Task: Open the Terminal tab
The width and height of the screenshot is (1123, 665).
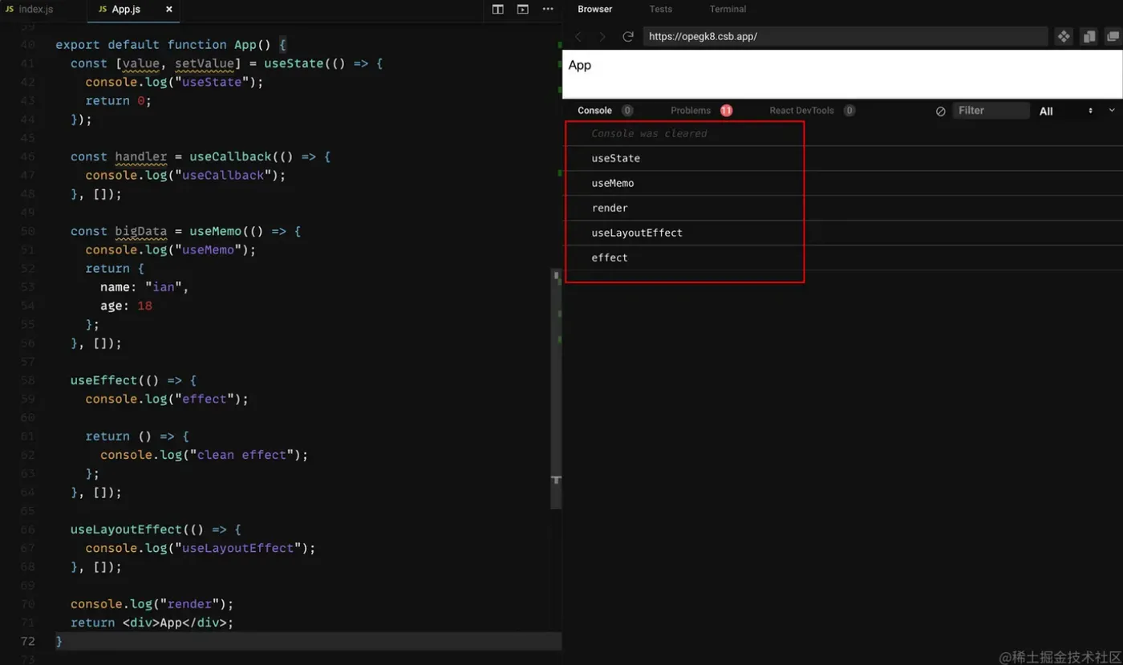Action: (728, 10)
